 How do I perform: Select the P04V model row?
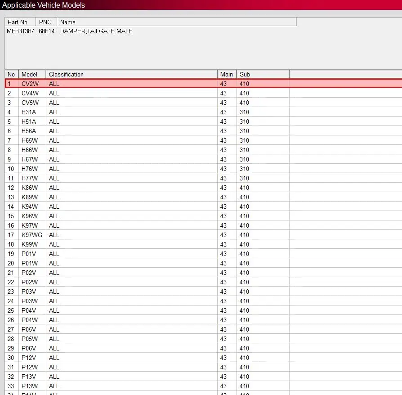(204, 310)
